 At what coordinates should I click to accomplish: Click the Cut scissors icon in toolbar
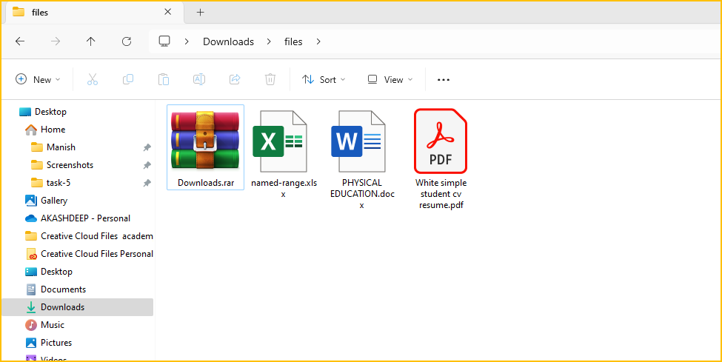click(x=93, y=79)
